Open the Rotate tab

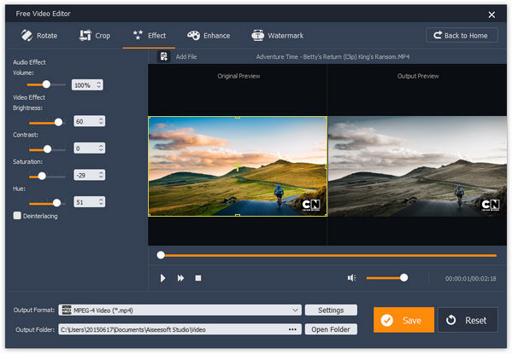(39, 36)
